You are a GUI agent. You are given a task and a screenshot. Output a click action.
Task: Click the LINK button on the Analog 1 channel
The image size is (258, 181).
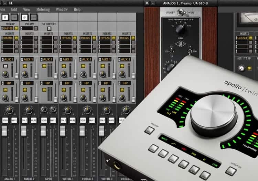pos(14,17)
